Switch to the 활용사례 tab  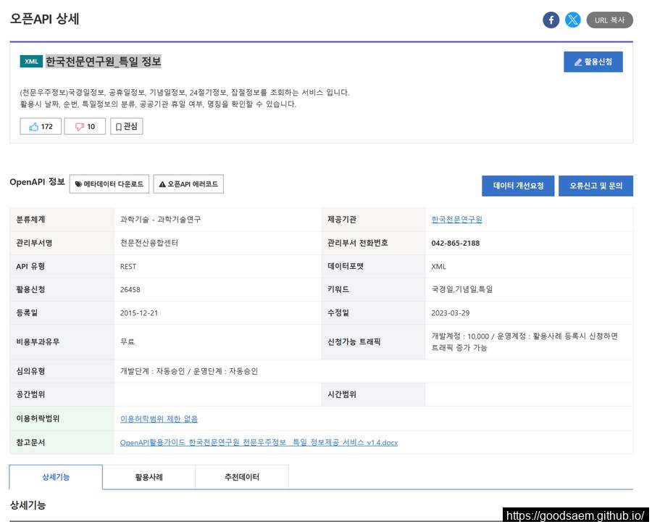[149, 477]
